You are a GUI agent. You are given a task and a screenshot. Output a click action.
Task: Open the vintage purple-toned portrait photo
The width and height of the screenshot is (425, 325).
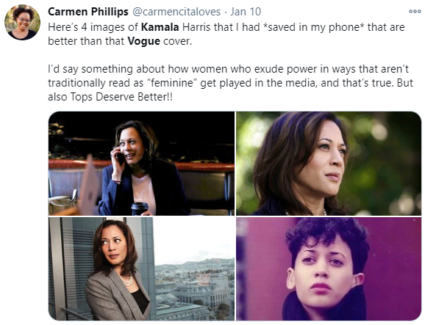tap(329, 269)
